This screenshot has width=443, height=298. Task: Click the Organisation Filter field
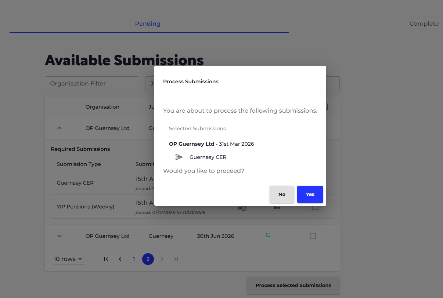(92, 84)
